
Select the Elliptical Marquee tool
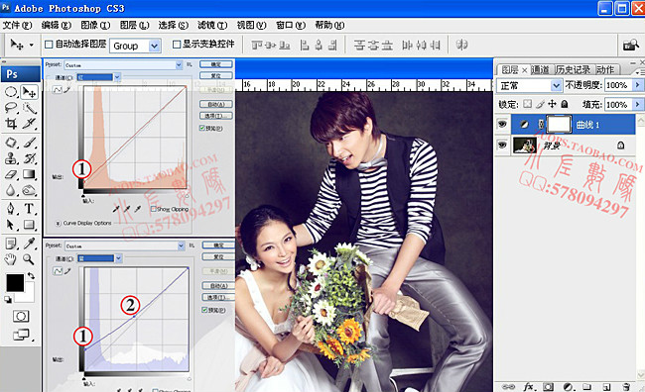11,92
